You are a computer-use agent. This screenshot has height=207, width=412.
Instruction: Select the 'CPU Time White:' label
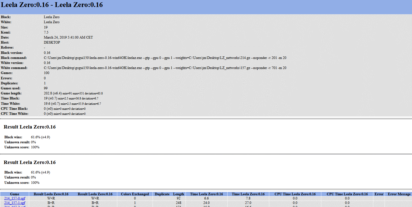(15, 114)
